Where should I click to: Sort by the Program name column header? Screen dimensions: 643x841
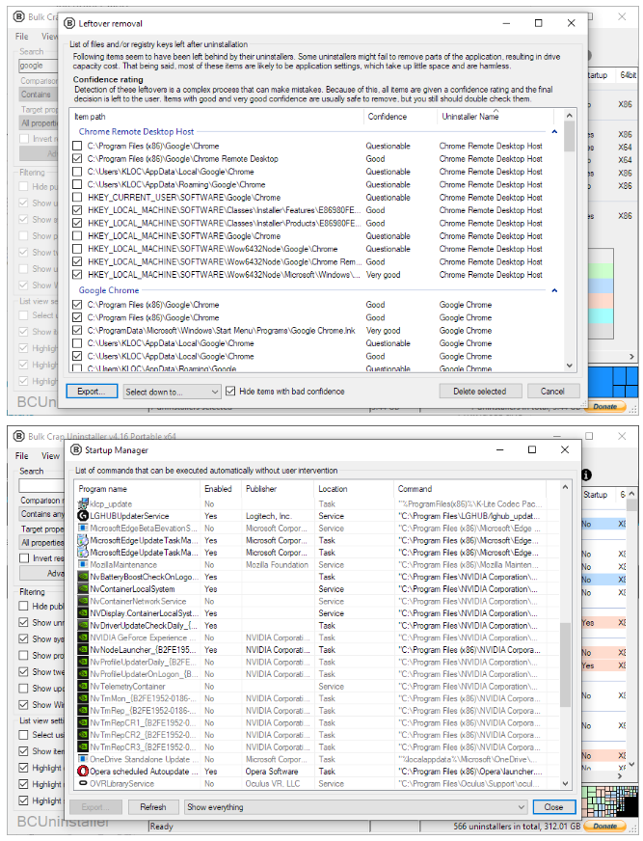(138, 489)
